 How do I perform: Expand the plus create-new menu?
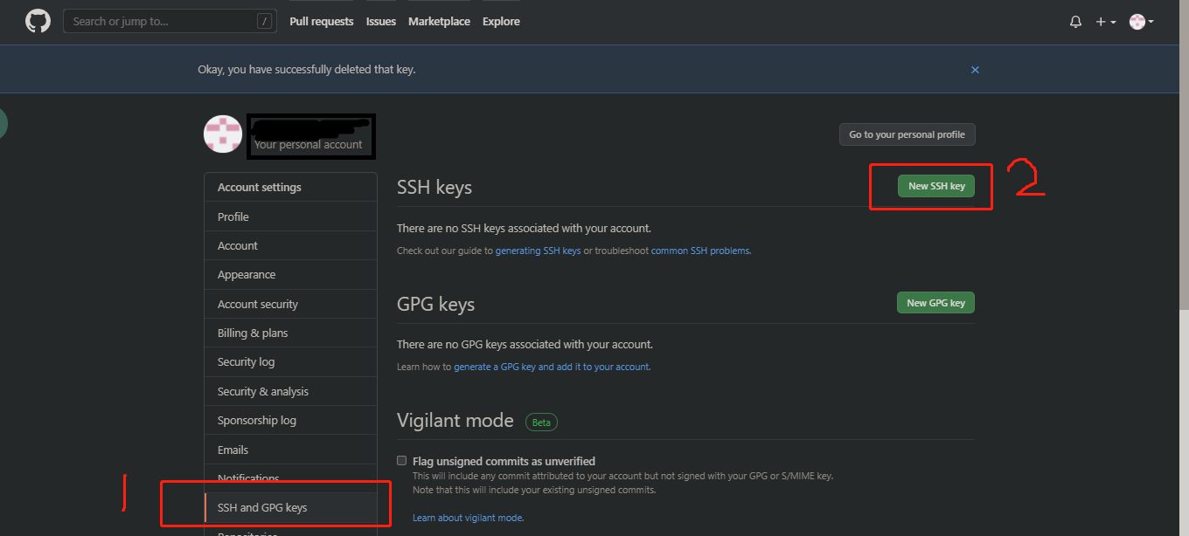click(1106, 22)
